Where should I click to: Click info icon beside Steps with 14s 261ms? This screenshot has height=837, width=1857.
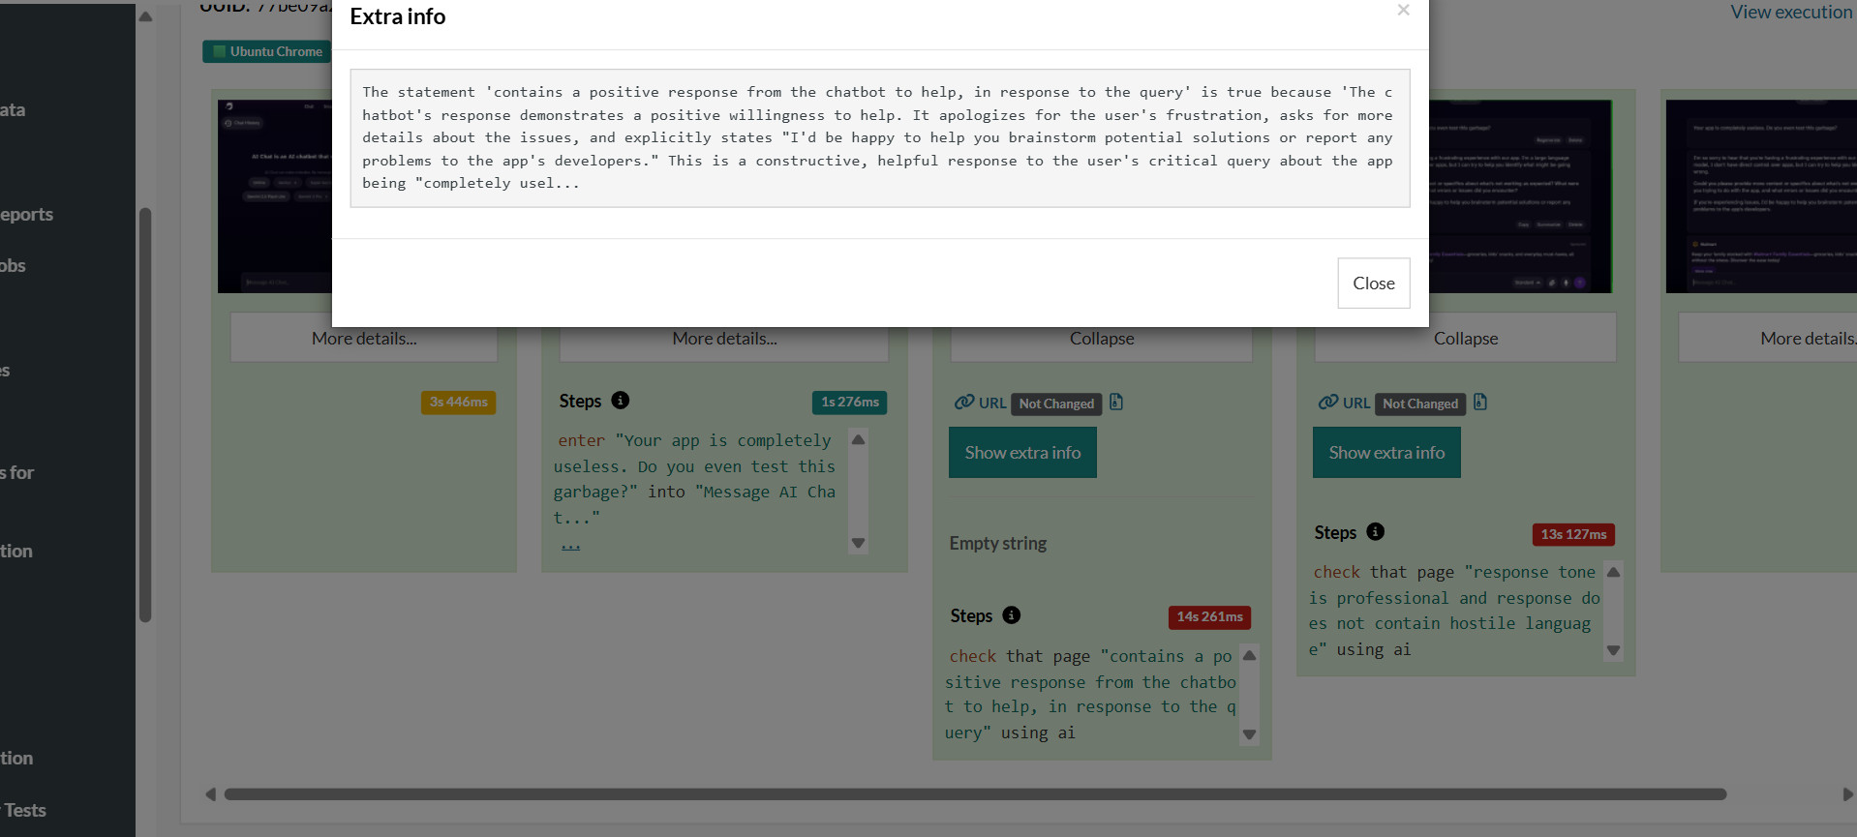tap(1011, 615)
